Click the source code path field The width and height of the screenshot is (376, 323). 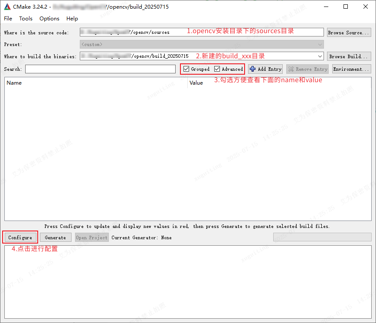(x=202, y=32)
